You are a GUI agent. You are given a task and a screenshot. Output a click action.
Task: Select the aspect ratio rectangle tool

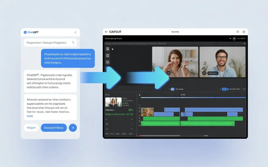point(108,56)
